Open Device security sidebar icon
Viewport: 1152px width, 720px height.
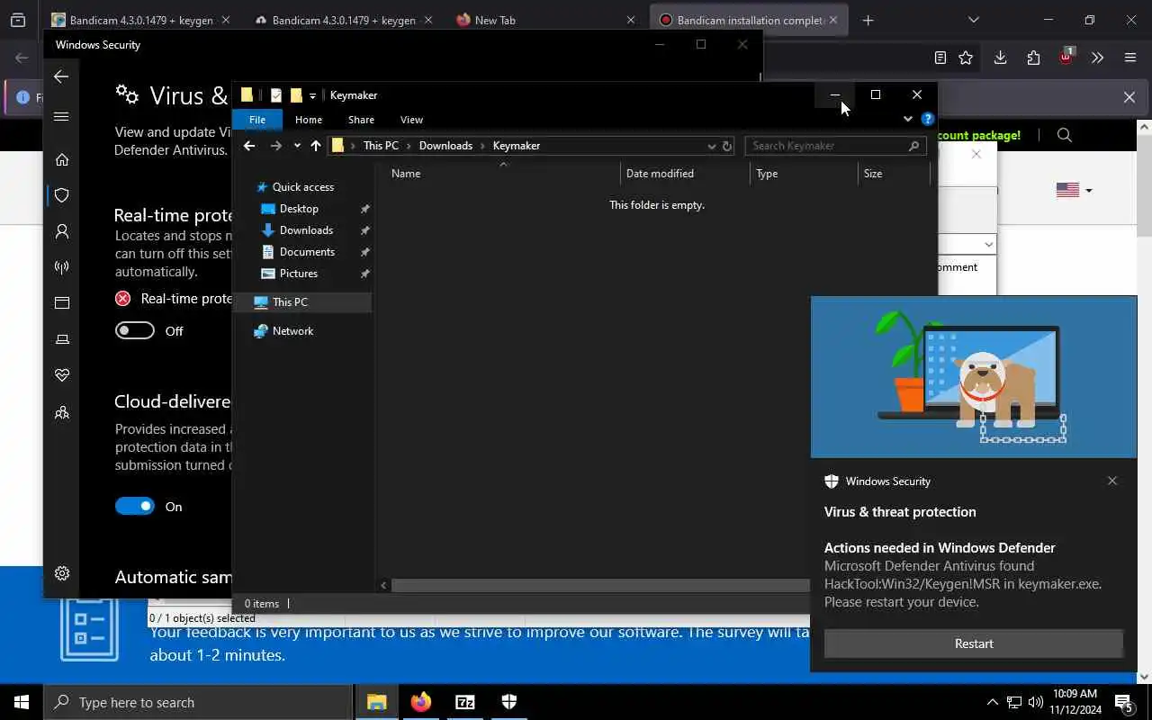coord(62,339)
